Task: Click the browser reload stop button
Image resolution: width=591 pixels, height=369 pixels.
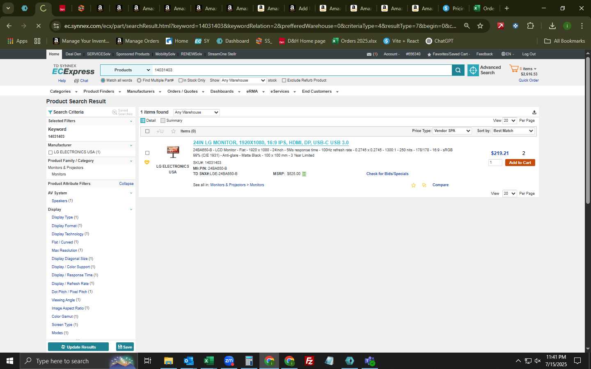Action: tap(38, 26)
